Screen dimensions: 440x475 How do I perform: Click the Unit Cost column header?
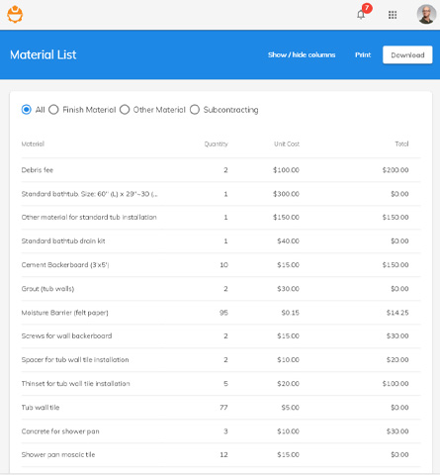pos(287,143)
